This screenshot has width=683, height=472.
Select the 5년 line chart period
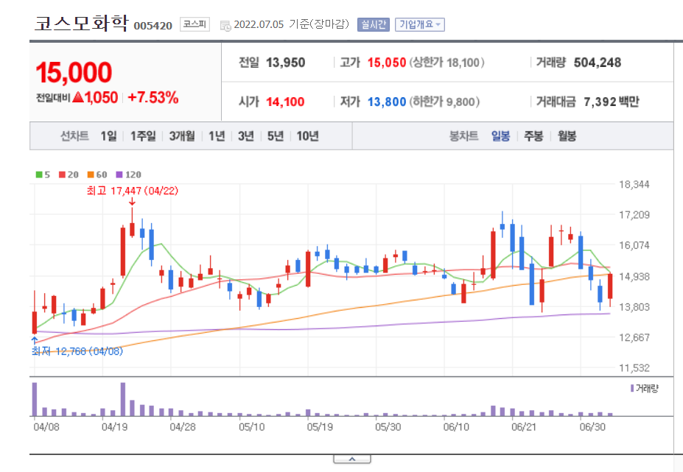(x=276, y=136)
